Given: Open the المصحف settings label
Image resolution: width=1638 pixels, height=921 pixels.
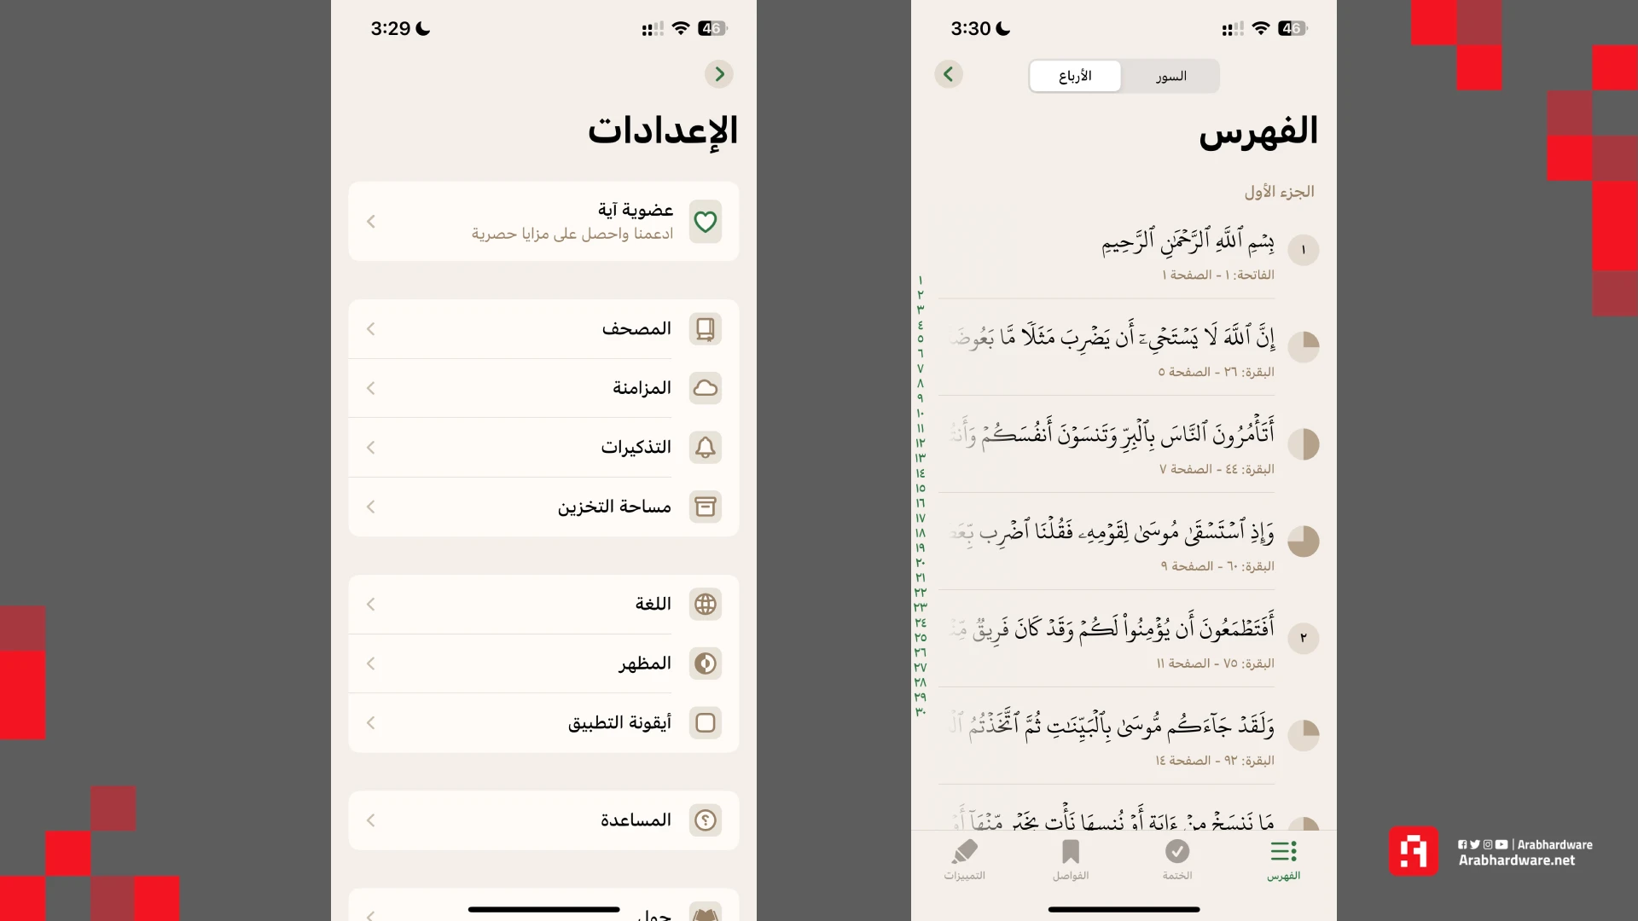Looking at the screenshot, I should (x=636, y=328).
